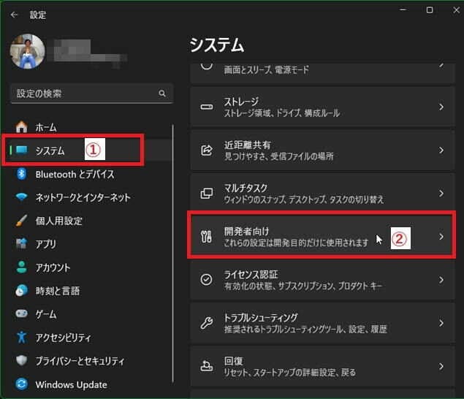
Task: Open 時刻と言語 settings
Action: 56,291
